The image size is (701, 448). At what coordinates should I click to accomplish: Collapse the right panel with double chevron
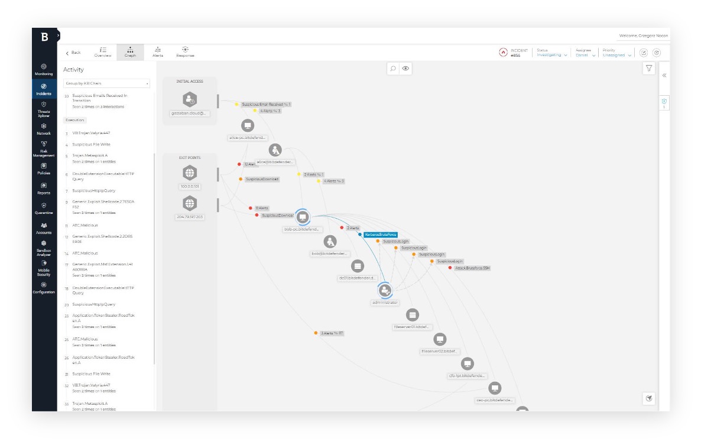pos(664,76)
